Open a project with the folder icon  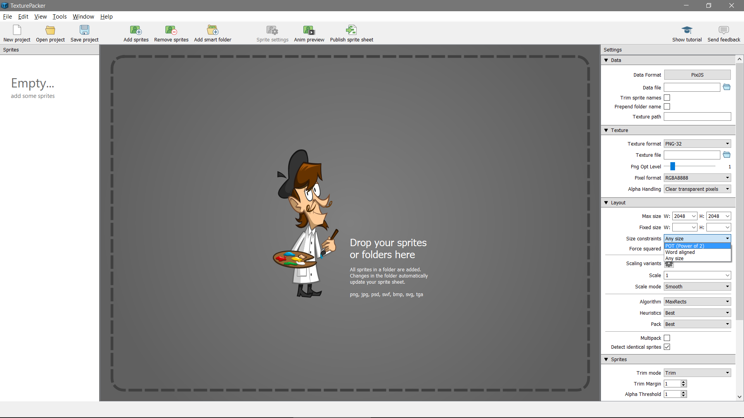(50, 30)
